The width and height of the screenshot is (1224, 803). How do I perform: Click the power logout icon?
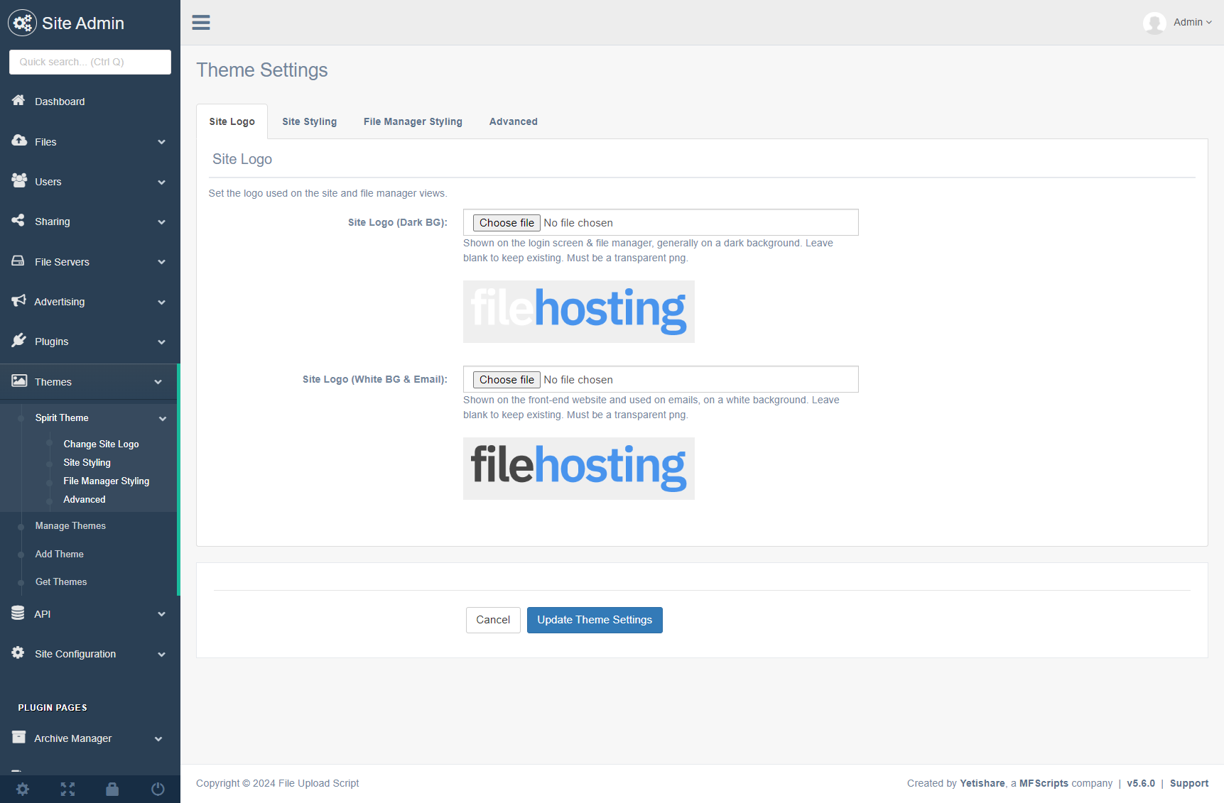(x=158, y=789)
